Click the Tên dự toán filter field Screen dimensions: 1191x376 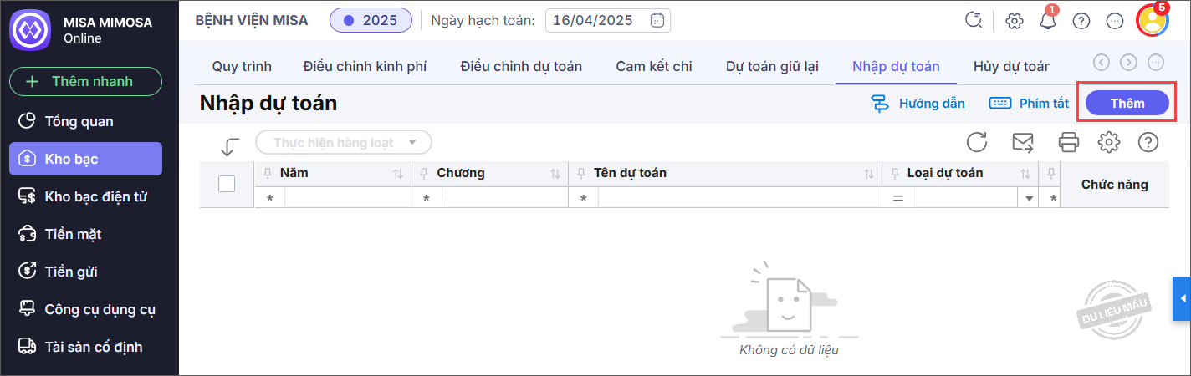[736, 199]
